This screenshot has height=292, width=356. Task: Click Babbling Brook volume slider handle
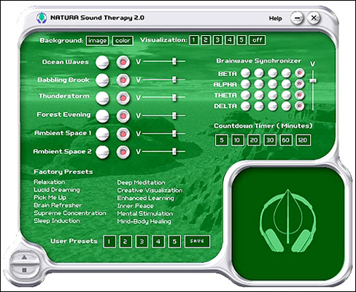[x=174, y=80]
